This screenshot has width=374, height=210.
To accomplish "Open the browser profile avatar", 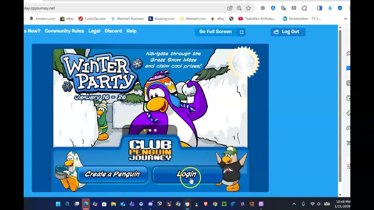I will pos(330,8).
